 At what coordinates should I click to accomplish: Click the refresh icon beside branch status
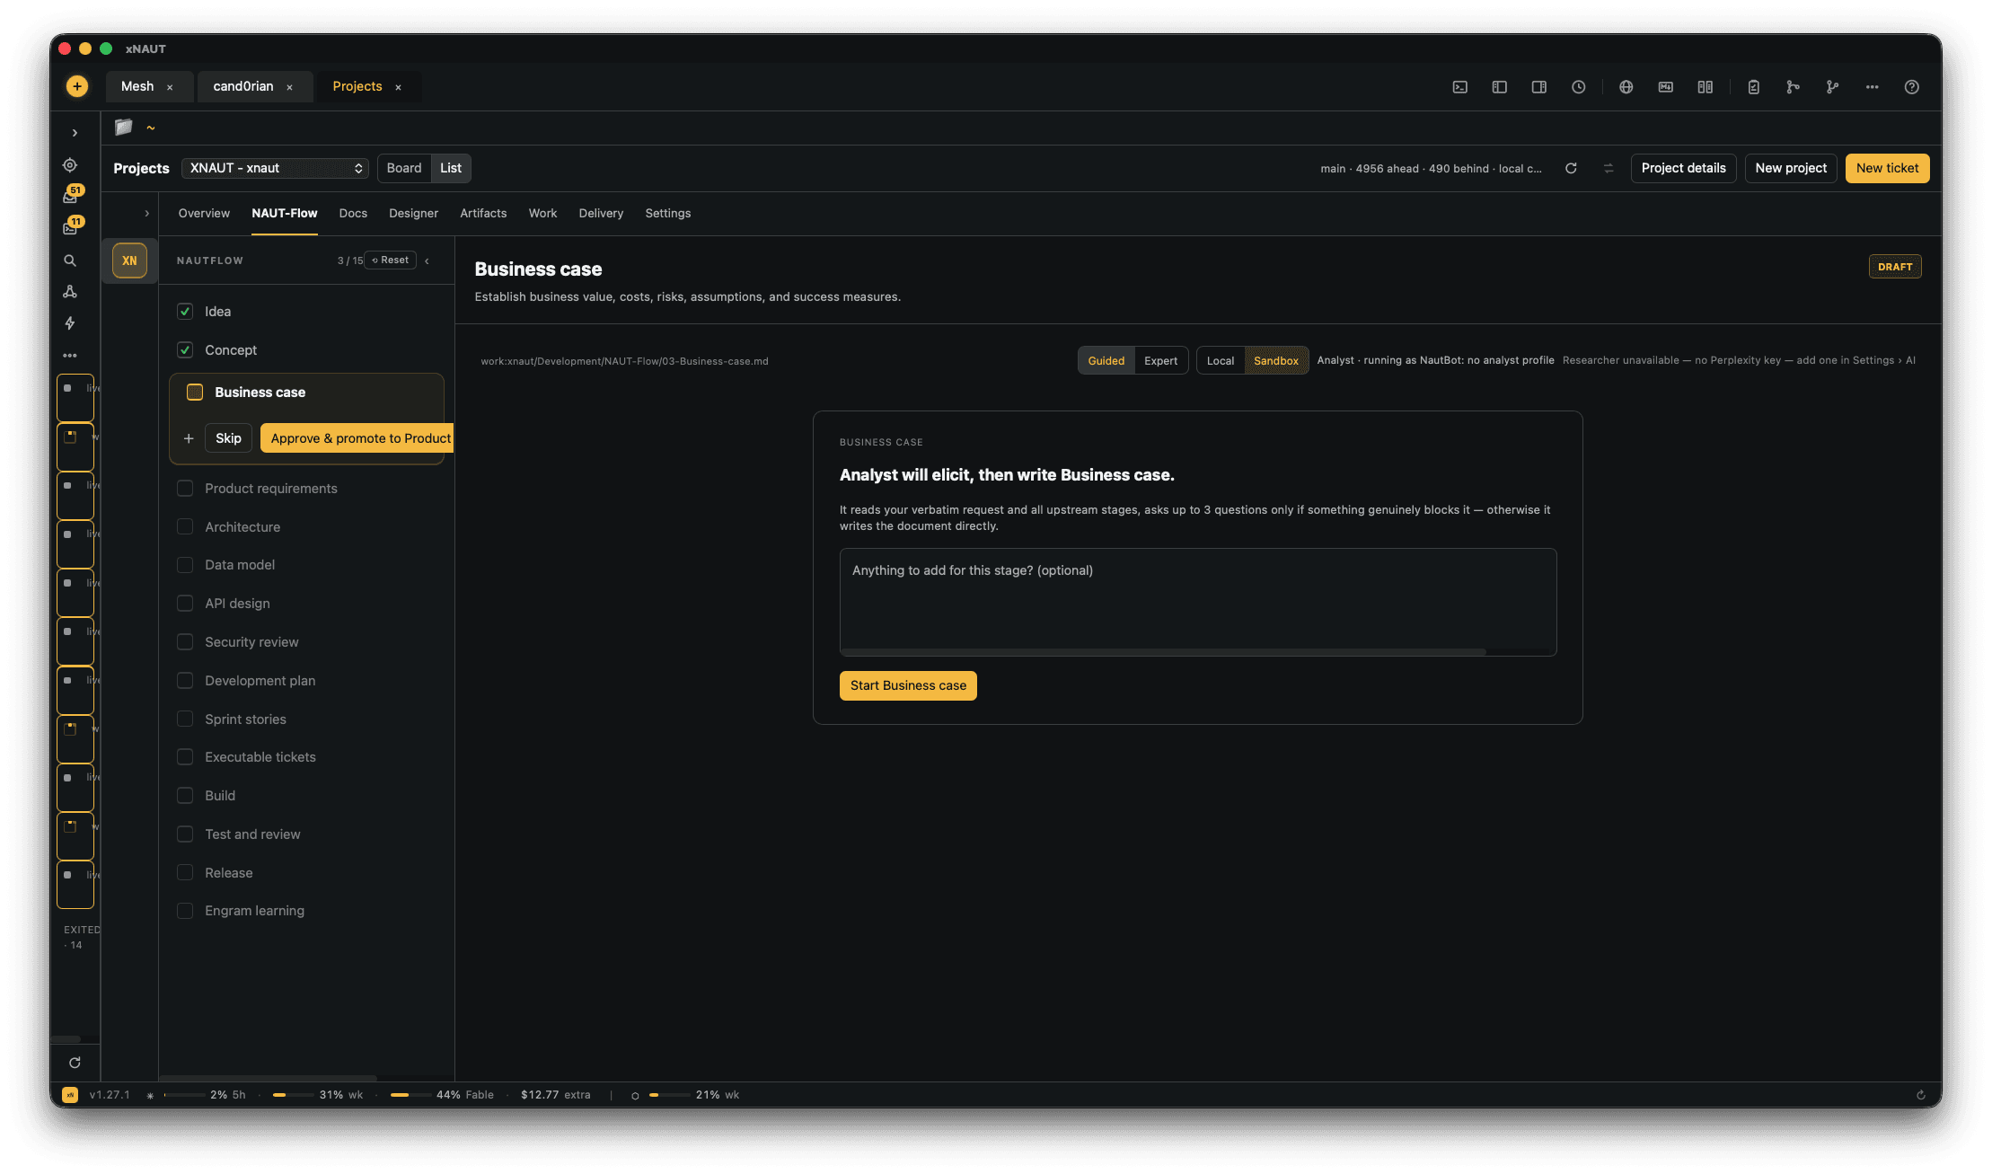pyautogui.click(x=1571, y=168)
